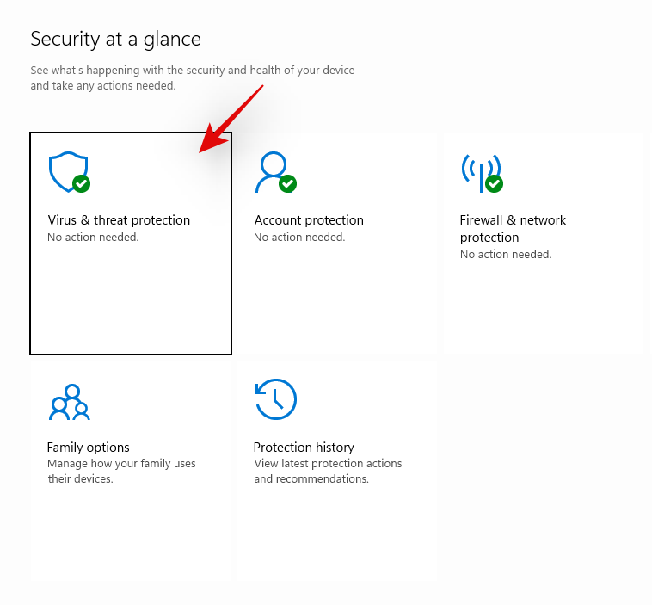This screenshot has width=652, height=605.
Task: Click the Family options people icon
Action: tap(70, 402)
